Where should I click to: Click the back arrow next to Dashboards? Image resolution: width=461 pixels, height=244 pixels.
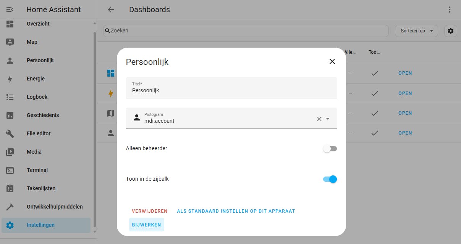pos(111,10)
